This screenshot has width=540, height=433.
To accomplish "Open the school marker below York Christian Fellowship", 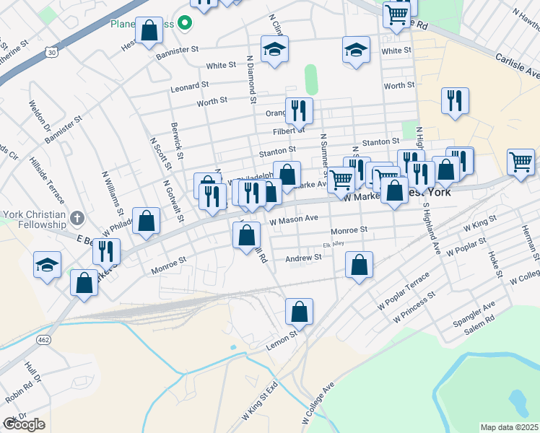I will 47,266.
